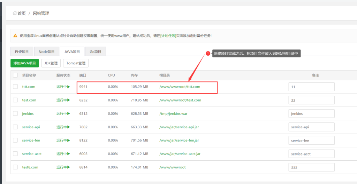Click the CPU column header
This screenshot has height=184, width=357.
(x=111, y=75)
